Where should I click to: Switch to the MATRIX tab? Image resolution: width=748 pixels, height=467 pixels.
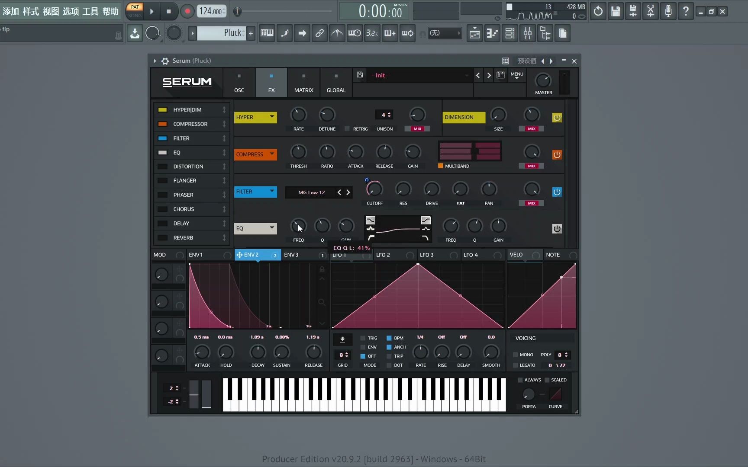point(304,82)
